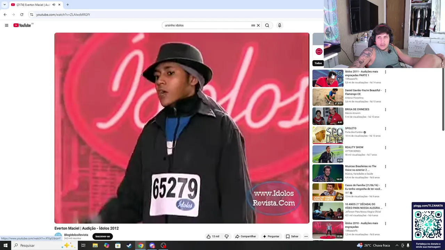This screenshot has height=250, width=445.
Task: Open BRIGA DE CHINESES thumbnail
Action: pos(328,116)
